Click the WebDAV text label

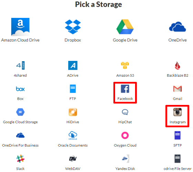point(73,169)
